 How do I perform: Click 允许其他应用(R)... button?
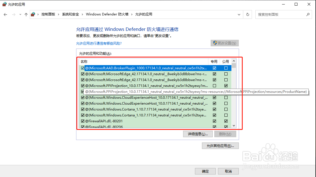coord(220,146)
